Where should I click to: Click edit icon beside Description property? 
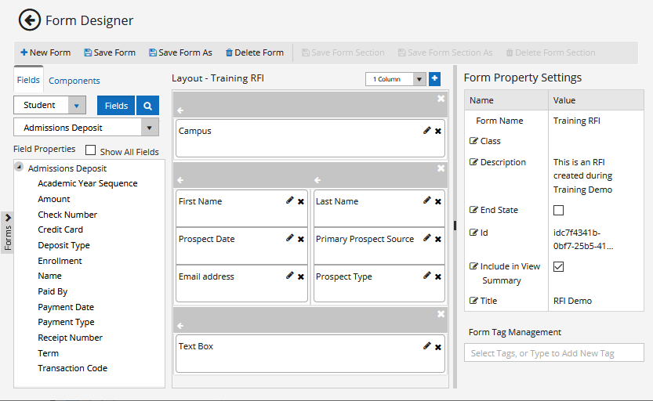click(x=473, y=162)
